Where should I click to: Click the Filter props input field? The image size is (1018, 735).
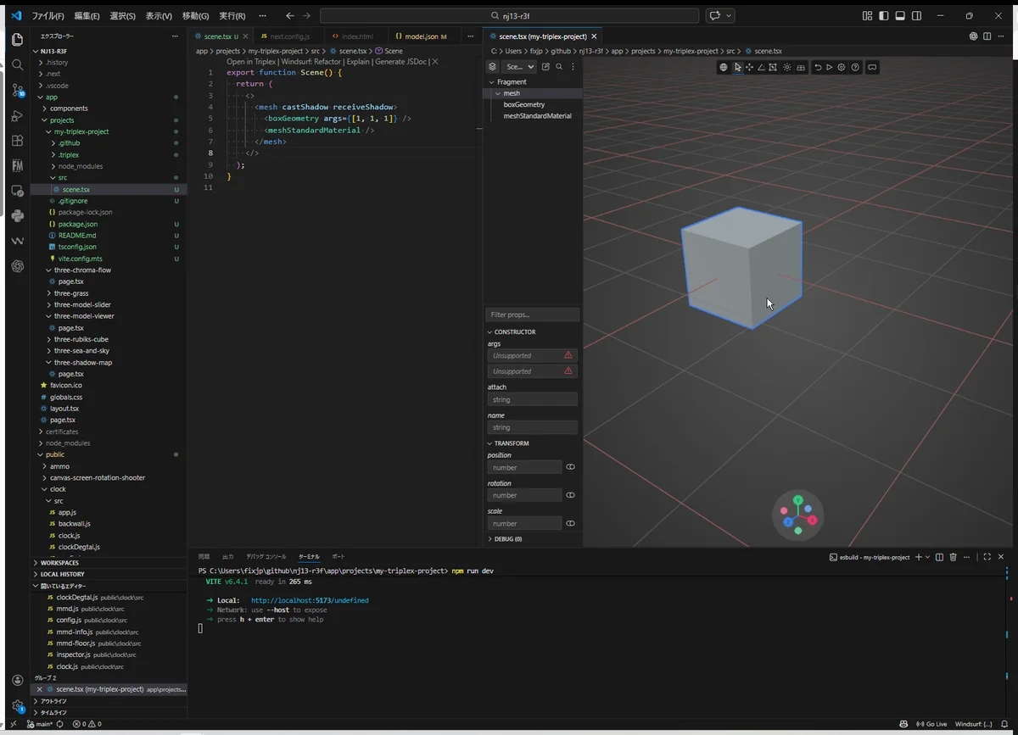coord(533,315)
